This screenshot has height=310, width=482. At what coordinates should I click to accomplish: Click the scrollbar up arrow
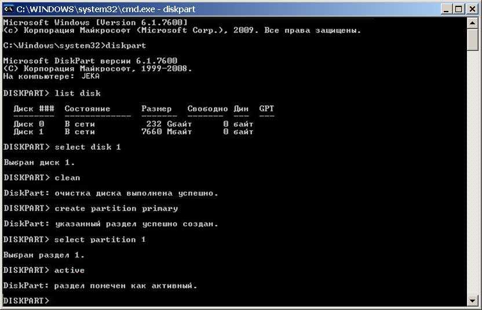pyautogui.click(x=473, y=23)
